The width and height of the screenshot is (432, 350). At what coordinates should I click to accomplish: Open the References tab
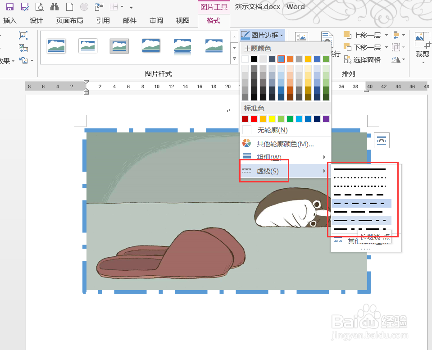103,21
